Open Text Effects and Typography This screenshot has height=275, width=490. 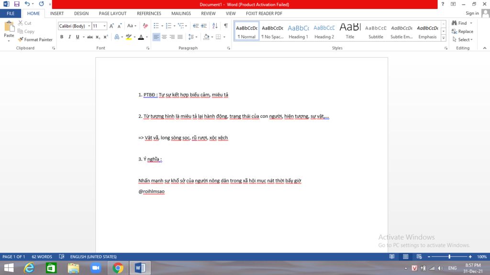pyautogui.click(x=117, y=37)
